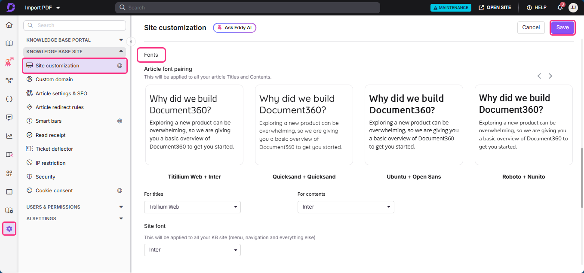Image resolution: width=584 pixels, height=273 pixels.
Task: Open the Analytics chart icon in sidebar
Action: (9, 136)
